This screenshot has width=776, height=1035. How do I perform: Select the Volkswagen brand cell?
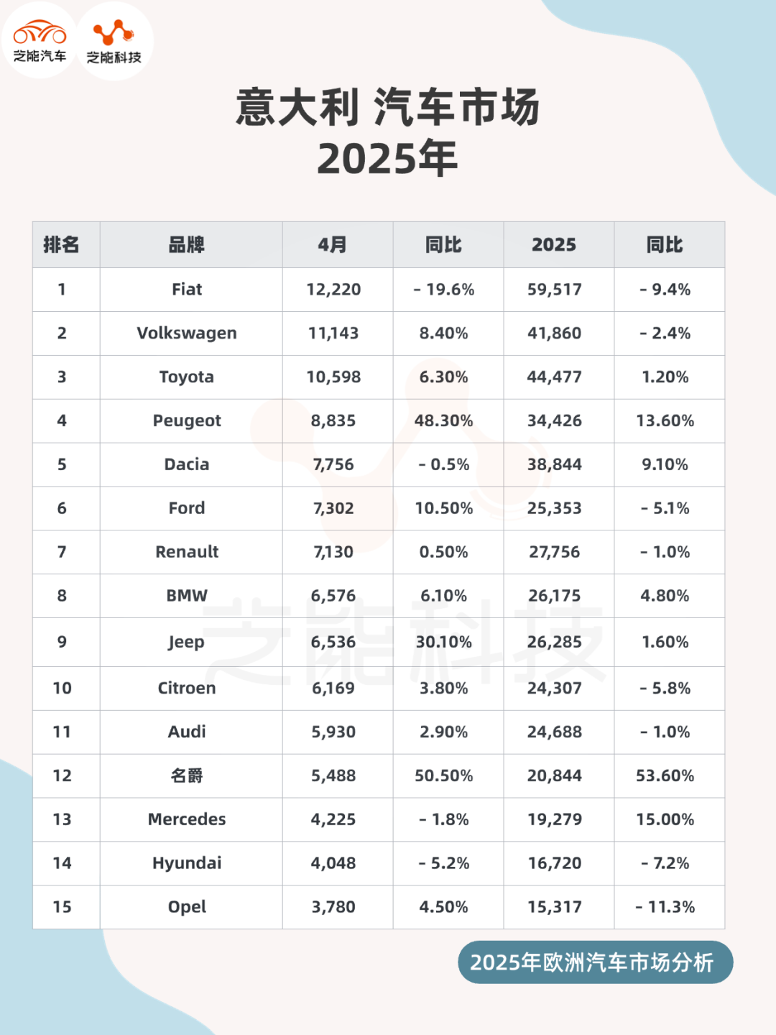[x=187, y=333]
